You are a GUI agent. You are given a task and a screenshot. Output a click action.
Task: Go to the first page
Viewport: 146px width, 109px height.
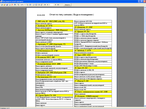45,5
